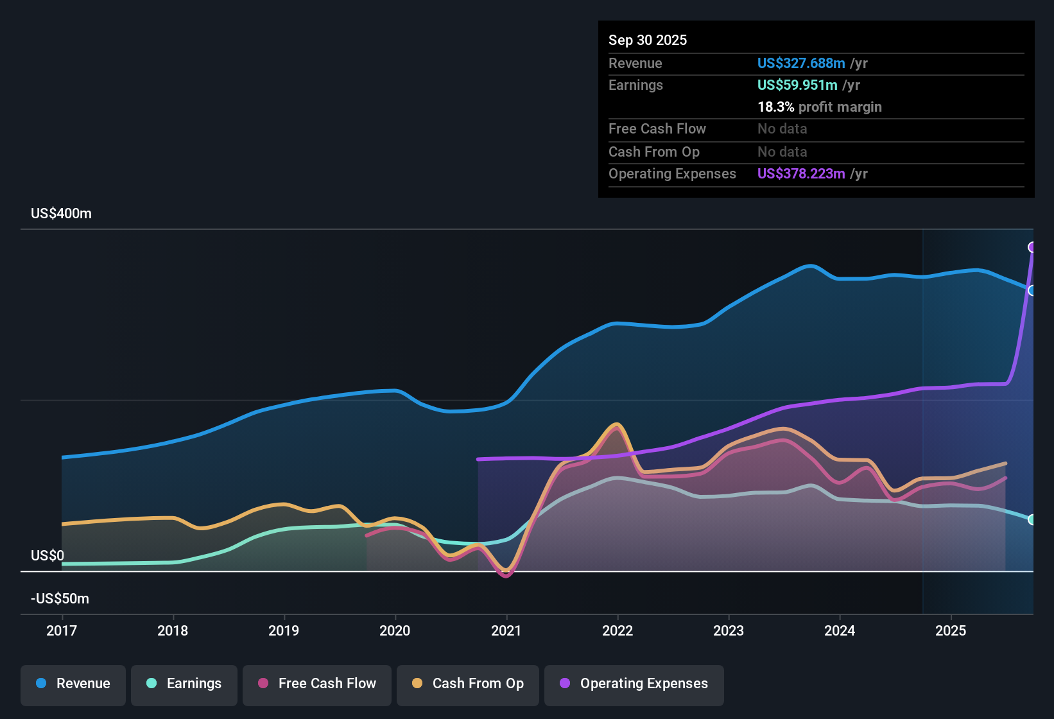The width and height of the screenshot is (1054, 719).
Task: Toggle the Revenue series visibility
Action: [x=73, y=684]
